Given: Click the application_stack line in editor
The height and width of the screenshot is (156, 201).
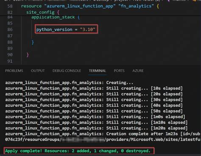Looking at the screenshot, I should click(x=56, y=17).
